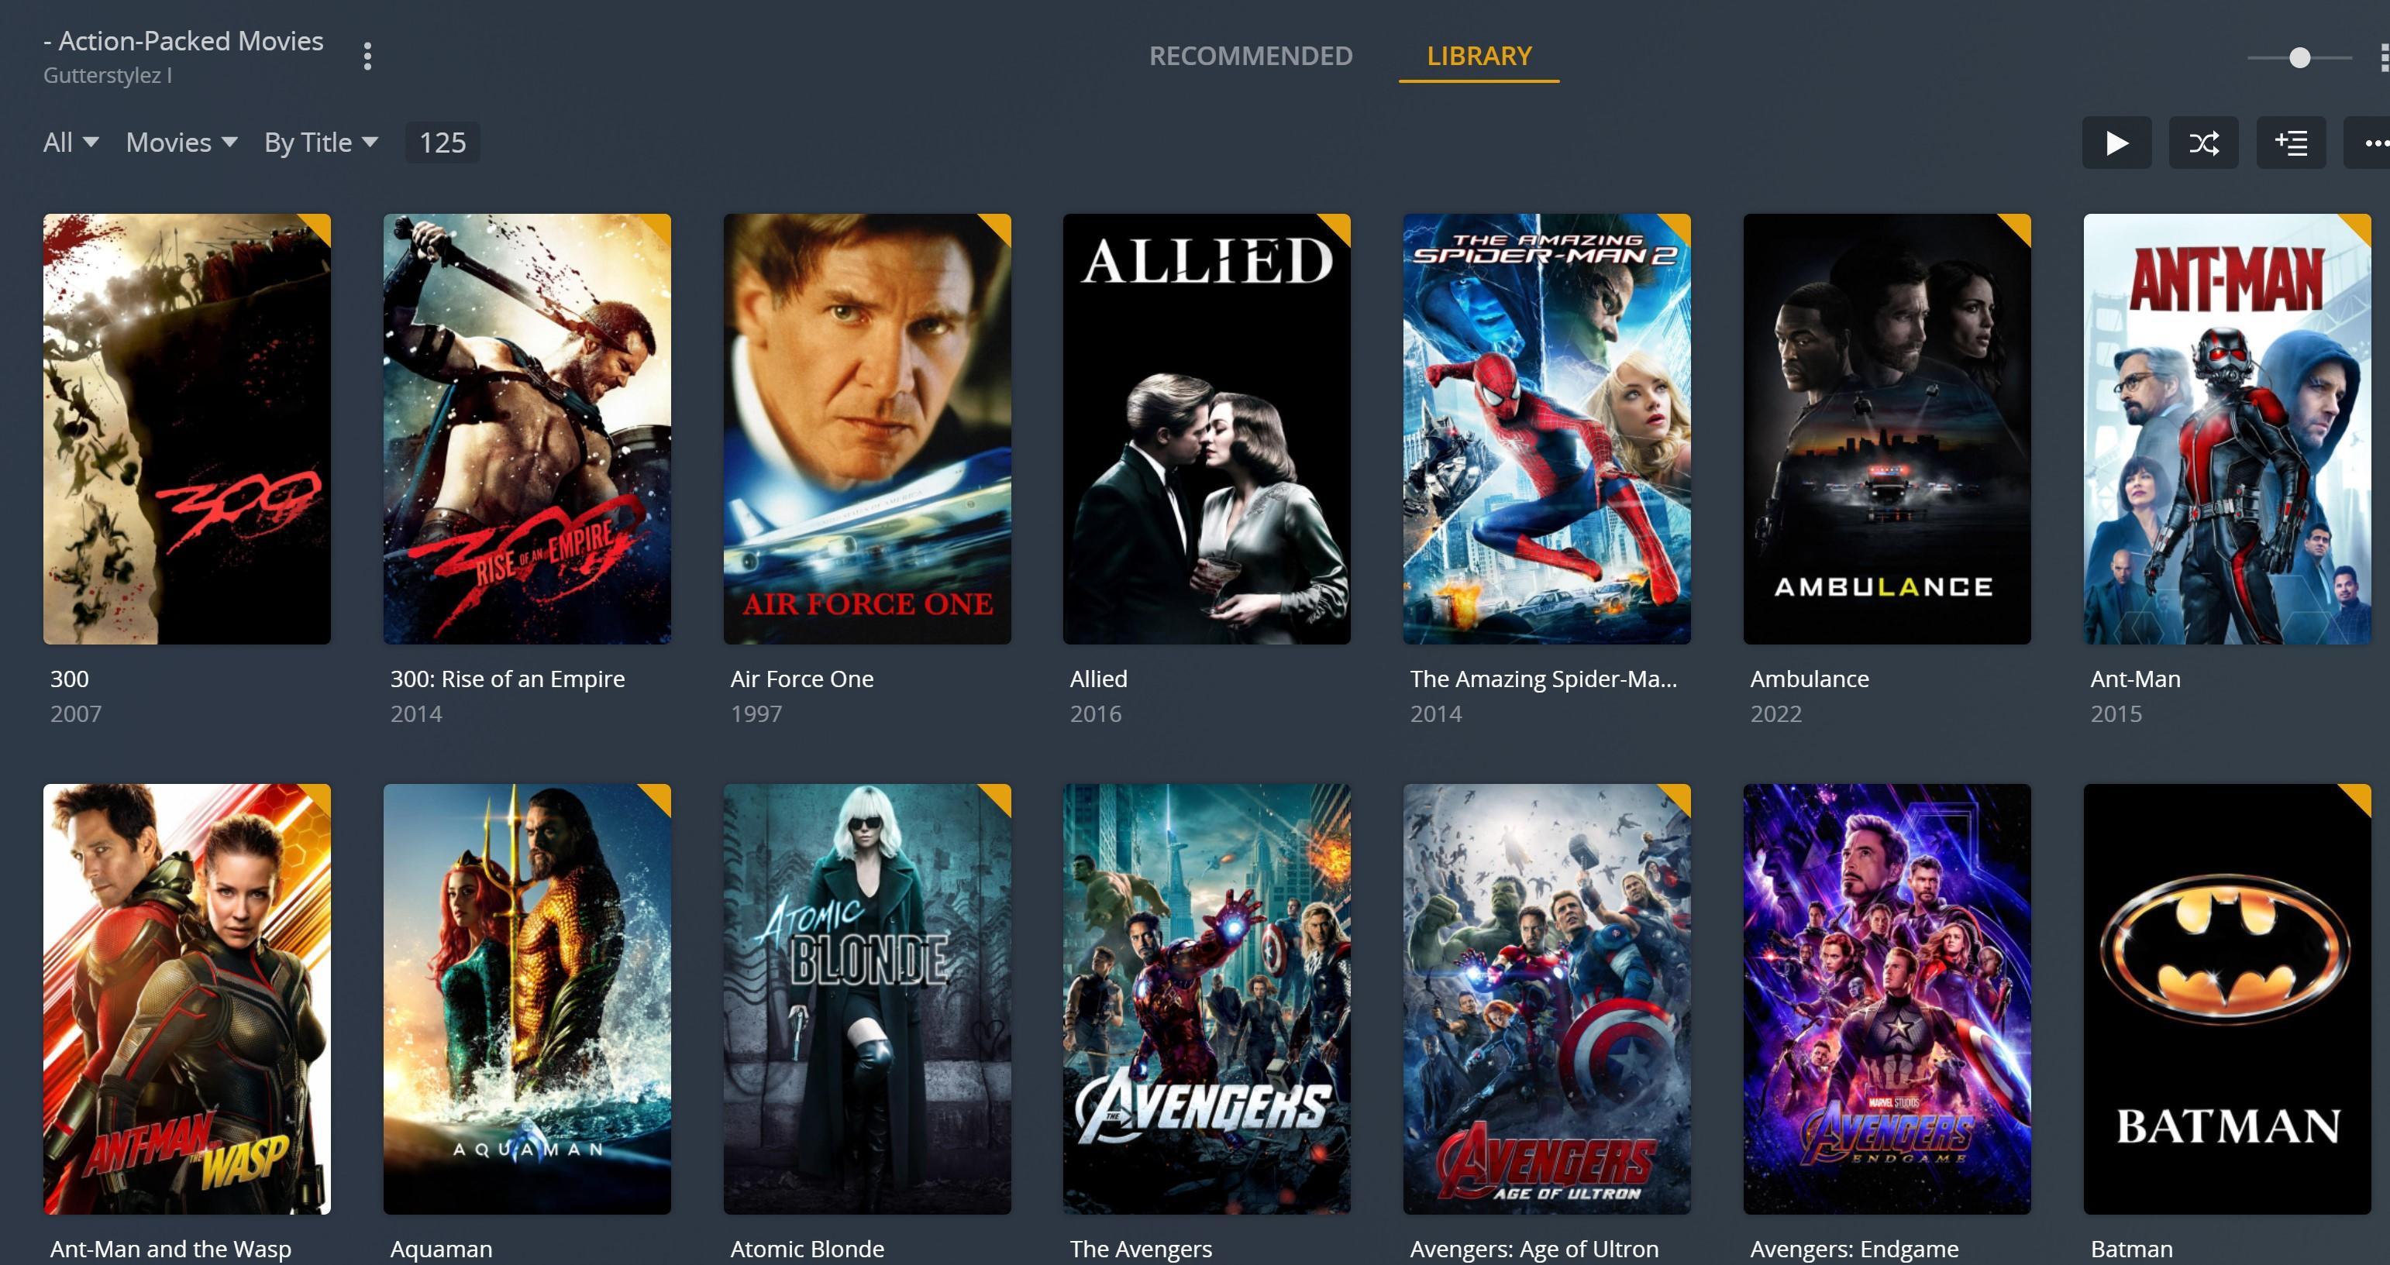Click year "2015" under Ant-Man
2390x1265 pixels.
click(2116, 714)
